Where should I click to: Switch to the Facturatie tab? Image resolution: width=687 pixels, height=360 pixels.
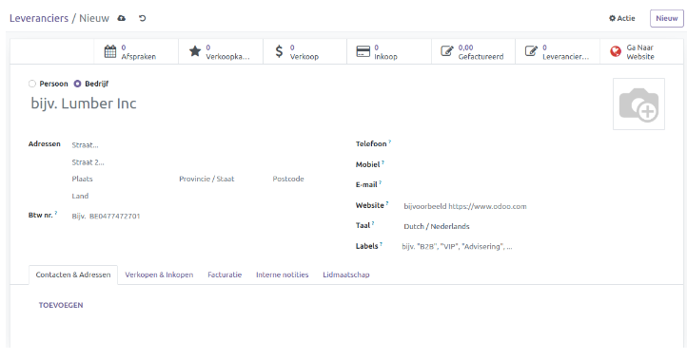225,275
